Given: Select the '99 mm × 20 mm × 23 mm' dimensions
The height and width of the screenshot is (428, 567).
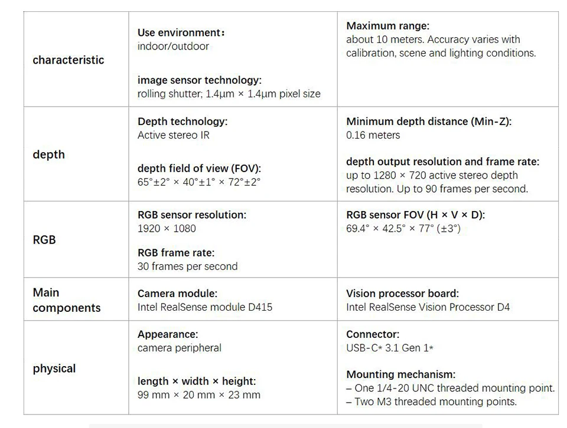Looking at the screenshot, I should (199, 395).
